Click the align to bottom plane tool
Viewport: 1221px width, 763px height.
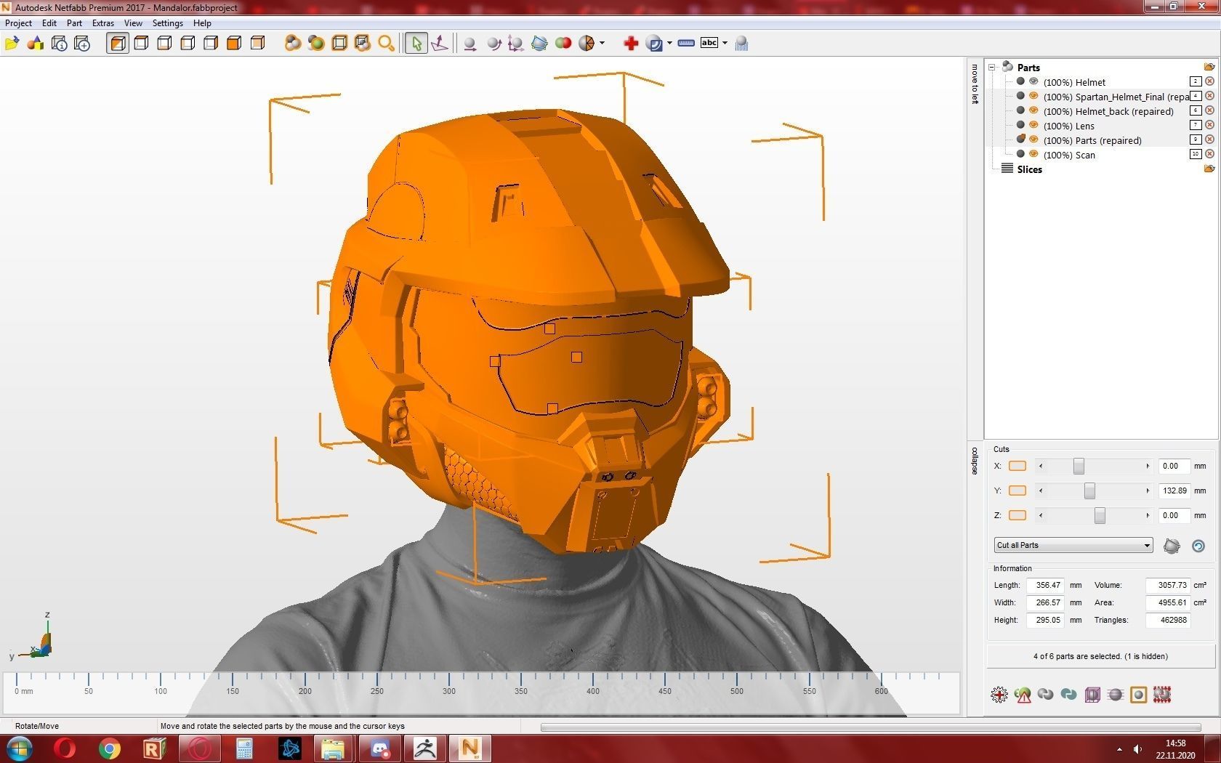440,44
